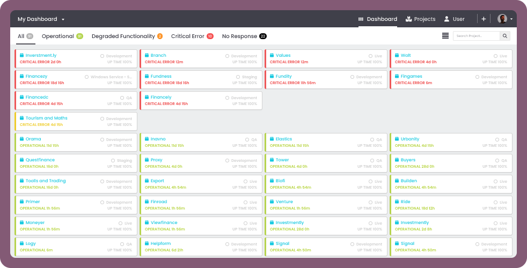Viewport: 527px width, 268px height.
Task: Click the Builden project card
Action: [451, 184]
